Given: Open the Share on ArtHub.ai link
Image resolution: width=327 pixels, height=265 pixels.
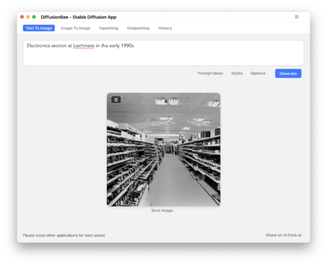Looking at the screenshot, I should [283, 235].
